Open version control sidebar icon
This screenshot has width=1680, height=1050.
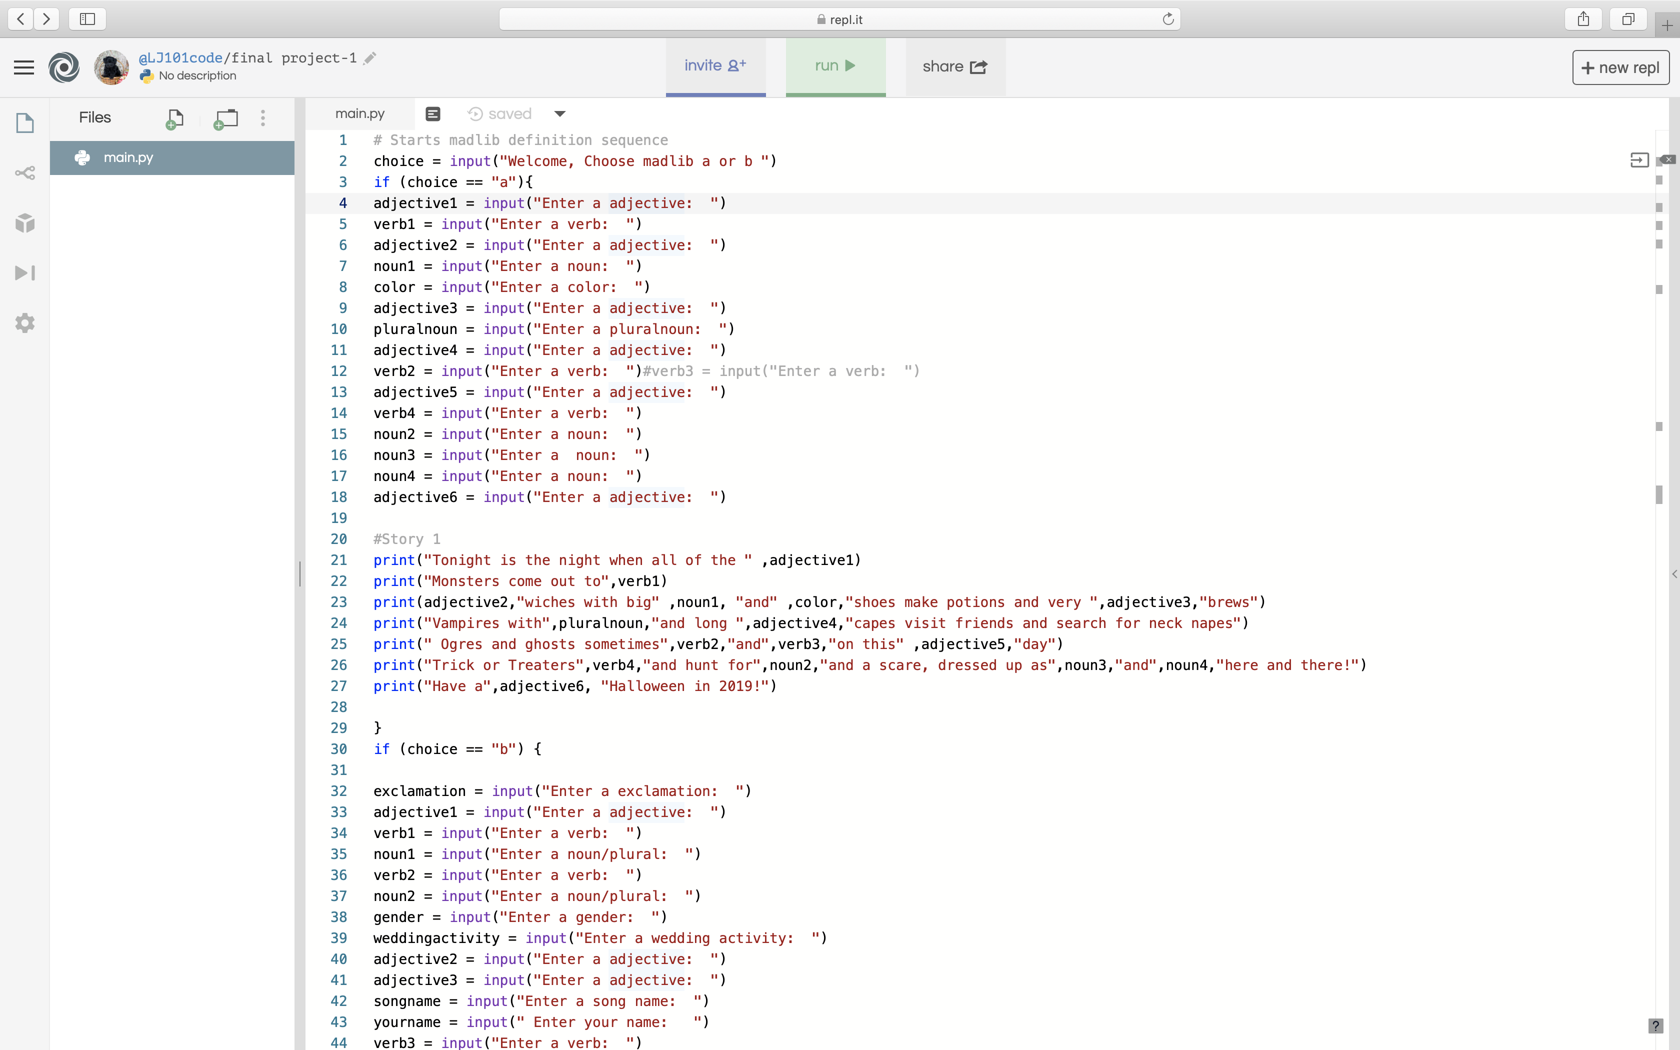point(25,173)
